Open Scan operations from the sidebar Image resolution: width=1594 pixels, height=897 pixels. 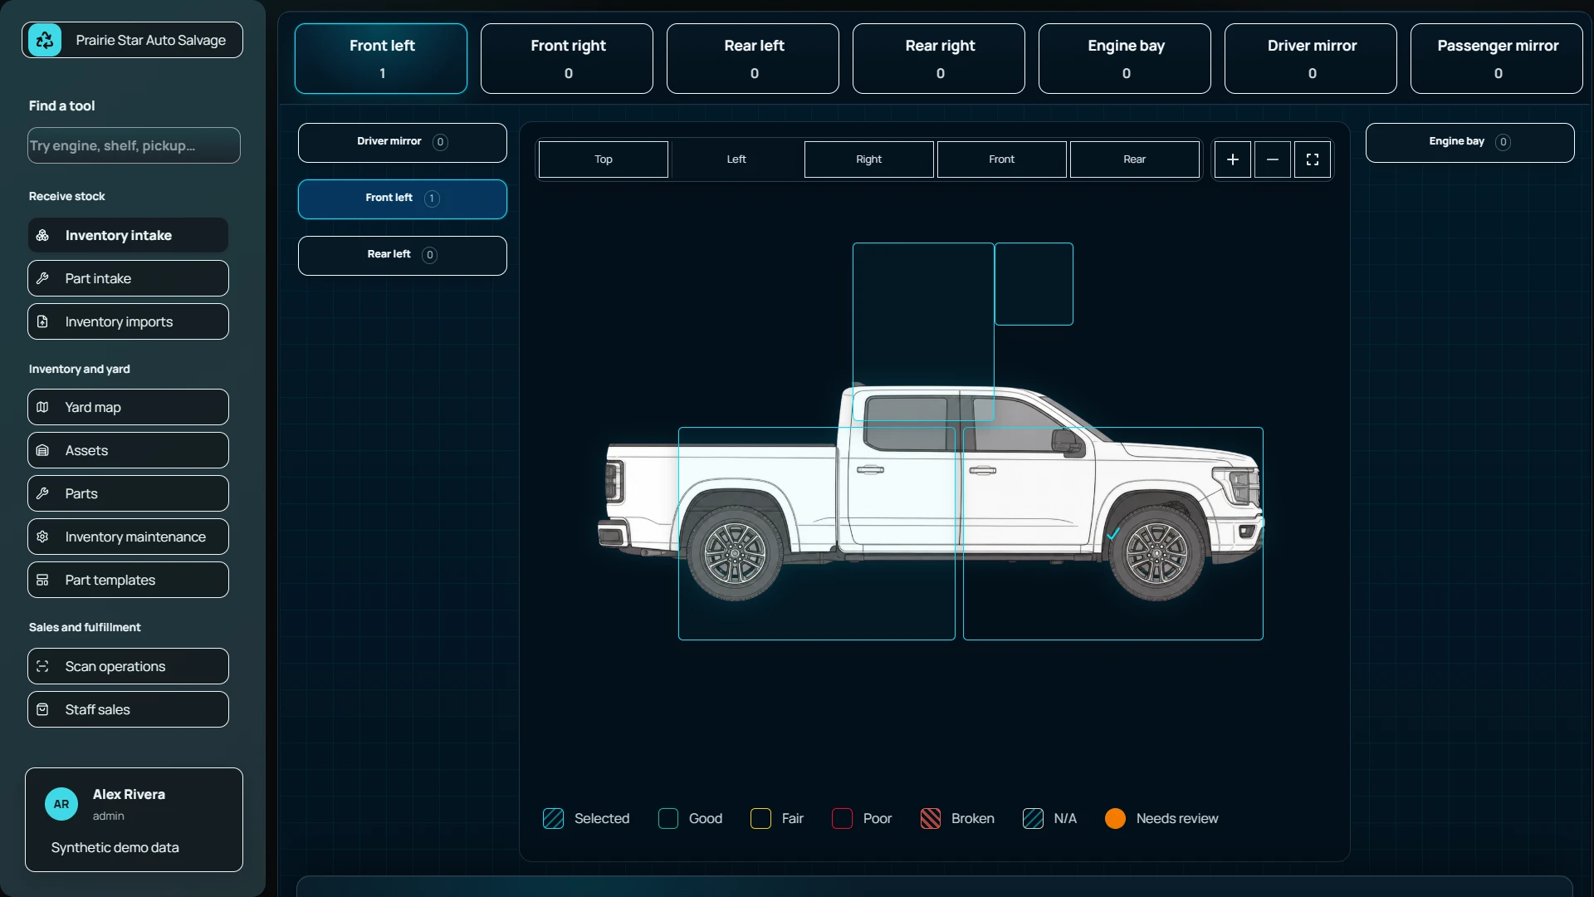click(128, 666)
